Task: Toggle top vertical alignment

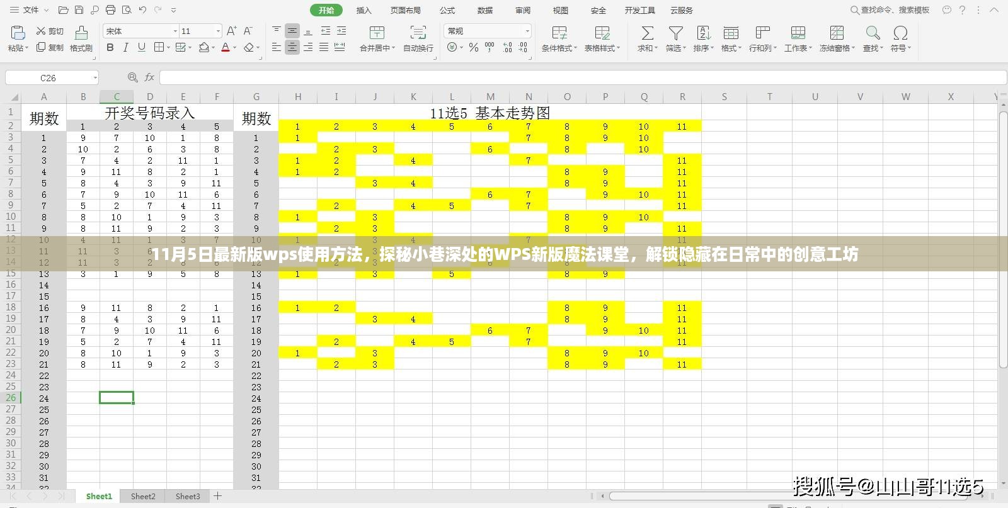Action: [x=277, y=31]
